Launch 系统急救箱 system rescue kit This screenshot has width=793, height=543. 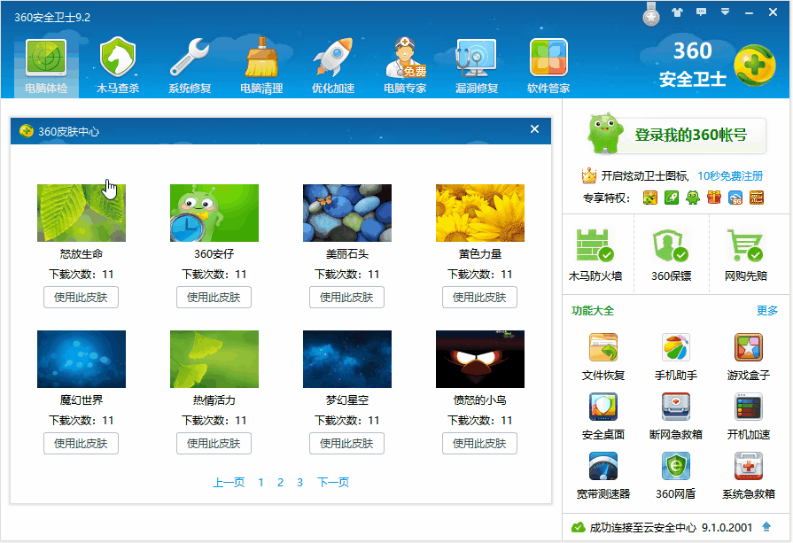pos(749,476)
